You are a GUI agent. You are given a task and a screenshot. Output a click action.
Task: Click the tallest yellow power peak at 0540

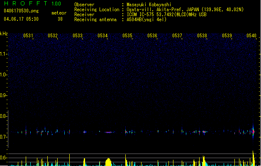point(254,159)
